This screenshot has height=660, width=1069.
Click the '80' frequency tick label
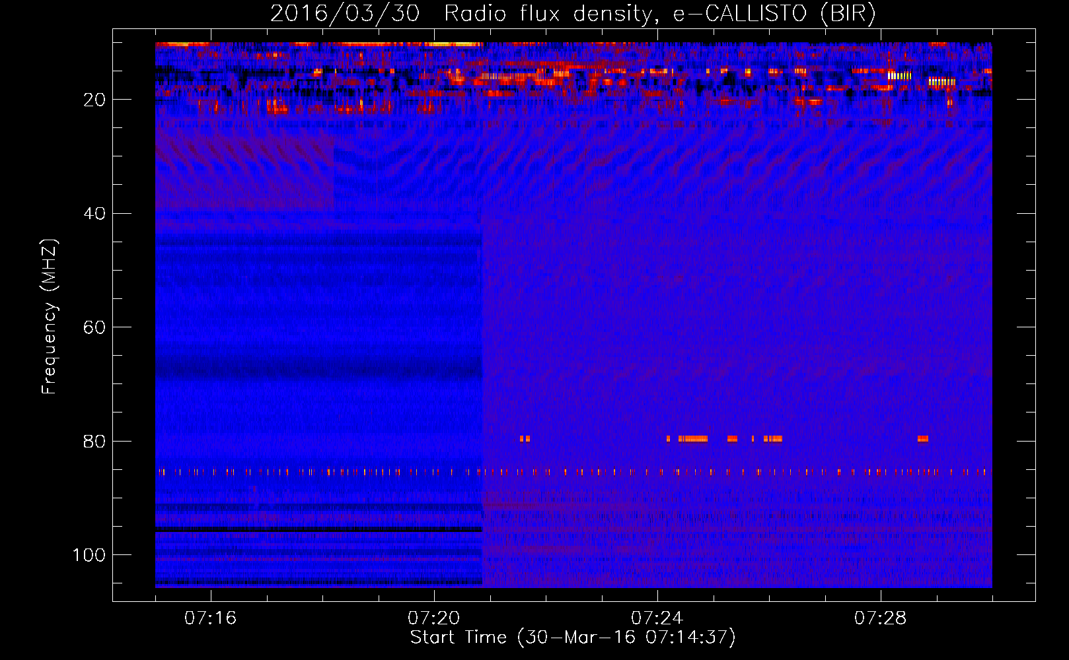tap(94, 442)
